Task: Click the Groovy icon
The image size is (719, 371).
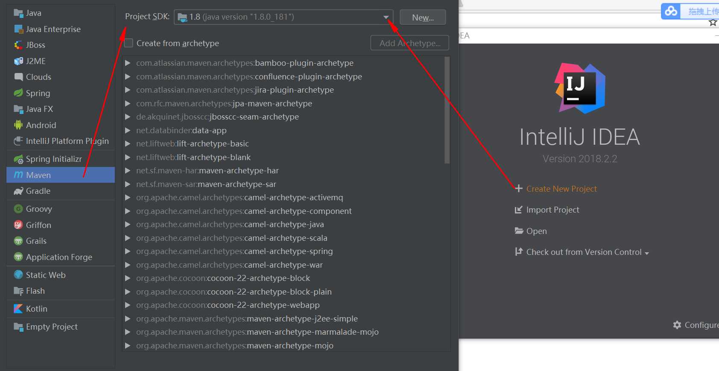Action: click(18, 209)
